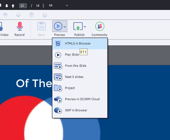Expand the Publish dropdown arrow
The height and width of the screenshot is (140, 170).
pos(85,27)
